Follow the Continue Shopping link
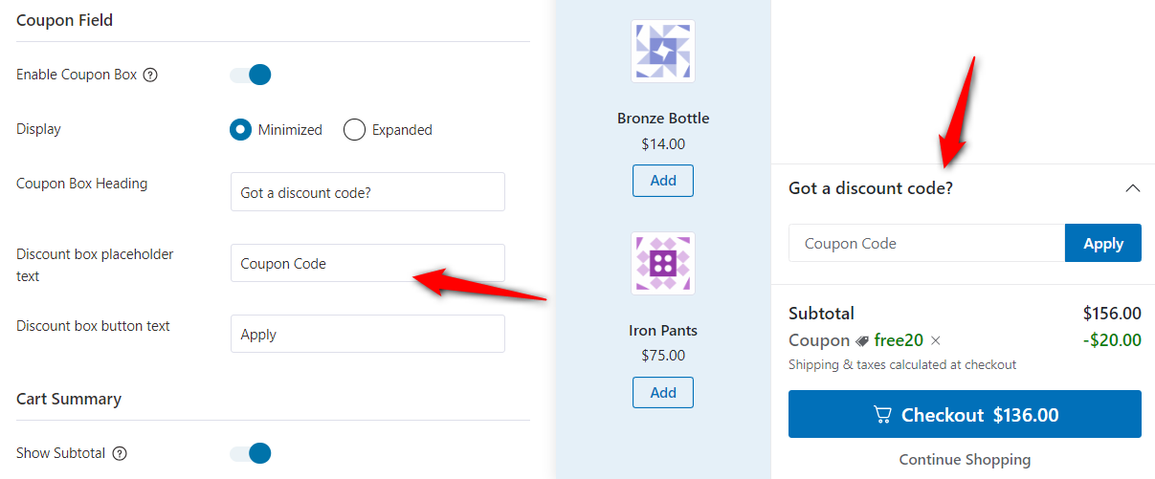Screen dimensions: 1155x479 (965, 460)
